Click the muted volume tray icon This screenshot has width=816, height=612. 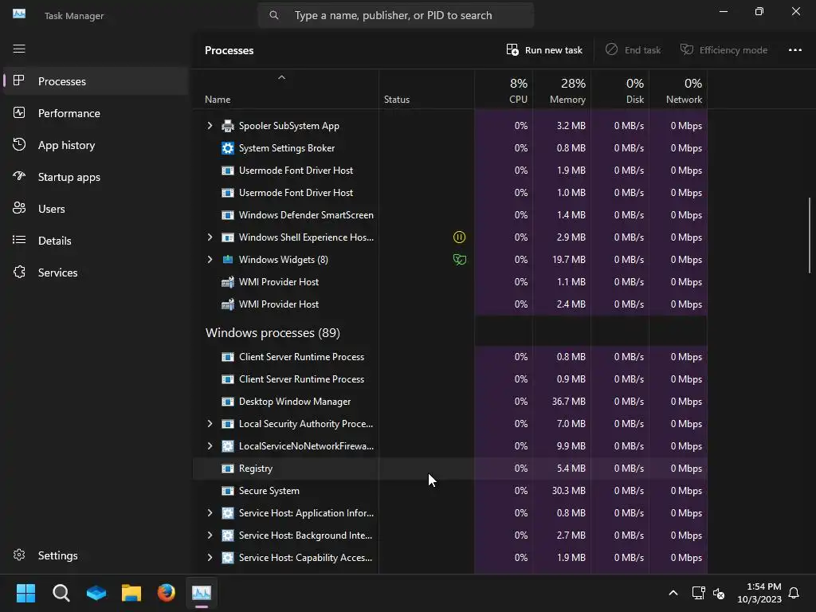719,593
